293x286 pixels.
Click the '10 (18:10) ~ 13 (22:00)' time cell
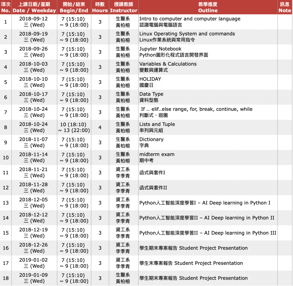click(74, 127)
